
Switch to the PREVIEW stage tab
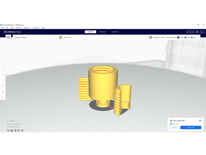103,32
